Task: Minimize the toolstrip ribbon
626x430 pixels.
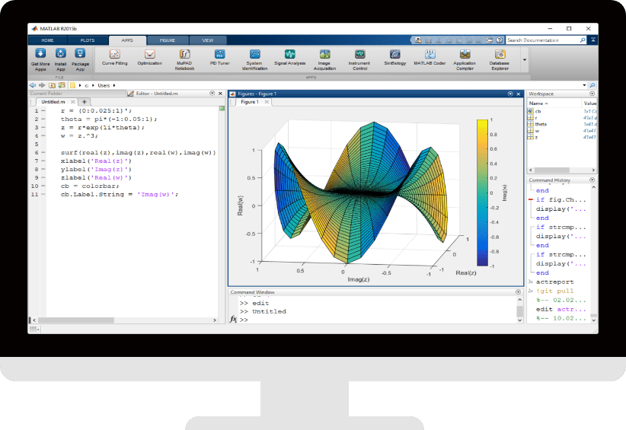Action: (593, 40)
